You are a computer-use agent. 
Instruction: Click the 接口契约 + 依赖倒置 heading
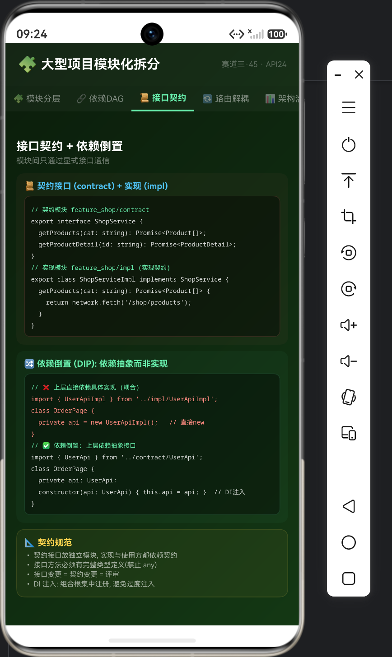(x=70, y=146)
